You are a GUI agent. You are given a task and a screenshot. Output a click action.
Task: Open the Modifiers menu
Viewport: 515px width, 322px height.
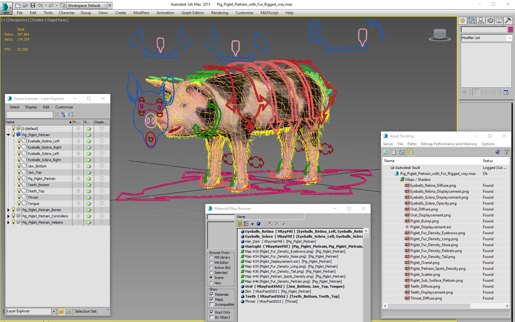(x=141, y=13)
